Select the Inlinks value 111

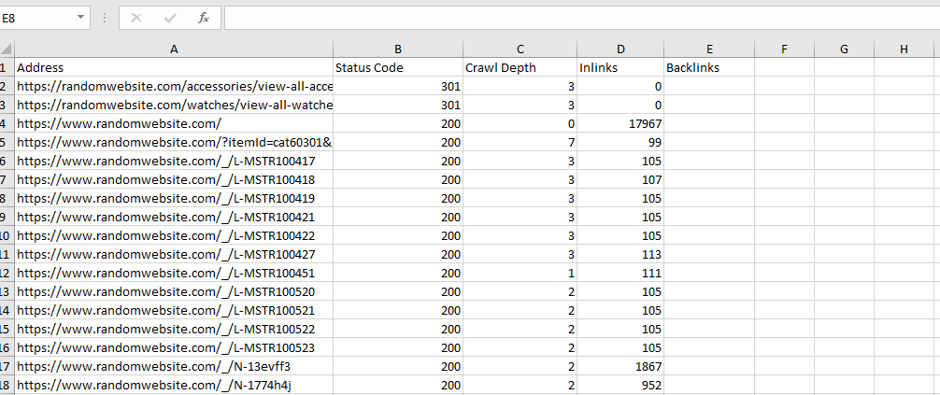(620, 273)
